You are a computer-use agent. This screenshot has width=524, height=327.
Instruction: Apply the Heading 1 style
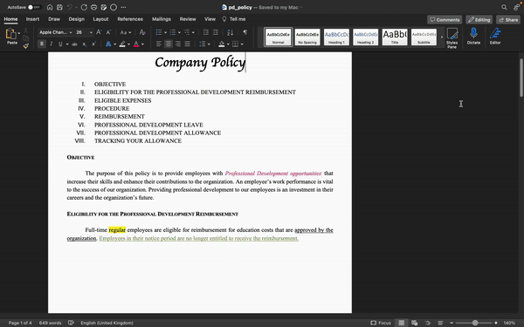click(x=336, y=37)
